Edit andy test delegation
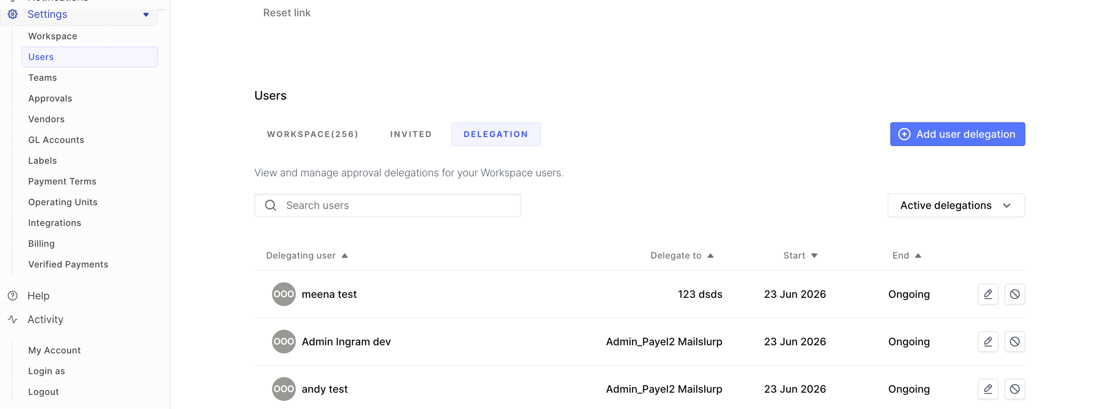 (987, 389)
